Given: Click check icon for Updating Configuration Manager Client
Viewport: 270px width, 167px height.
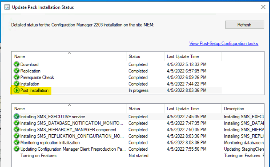Looking at the screenshot, I should pyautogui.click(x=16, y=149).
